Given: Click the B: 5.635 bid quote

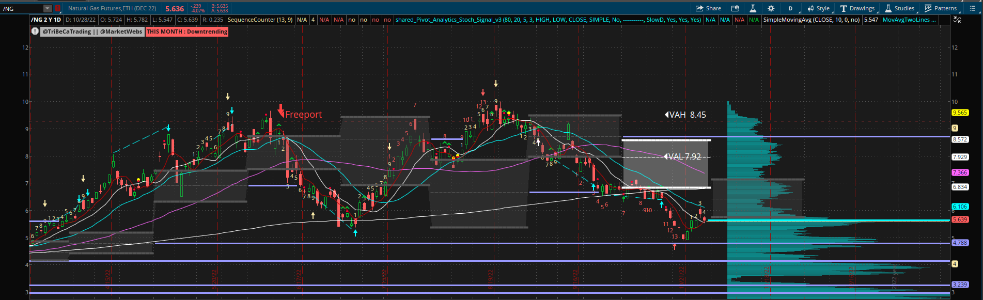Looking at the screenshot, I should (x=220, y=6).
